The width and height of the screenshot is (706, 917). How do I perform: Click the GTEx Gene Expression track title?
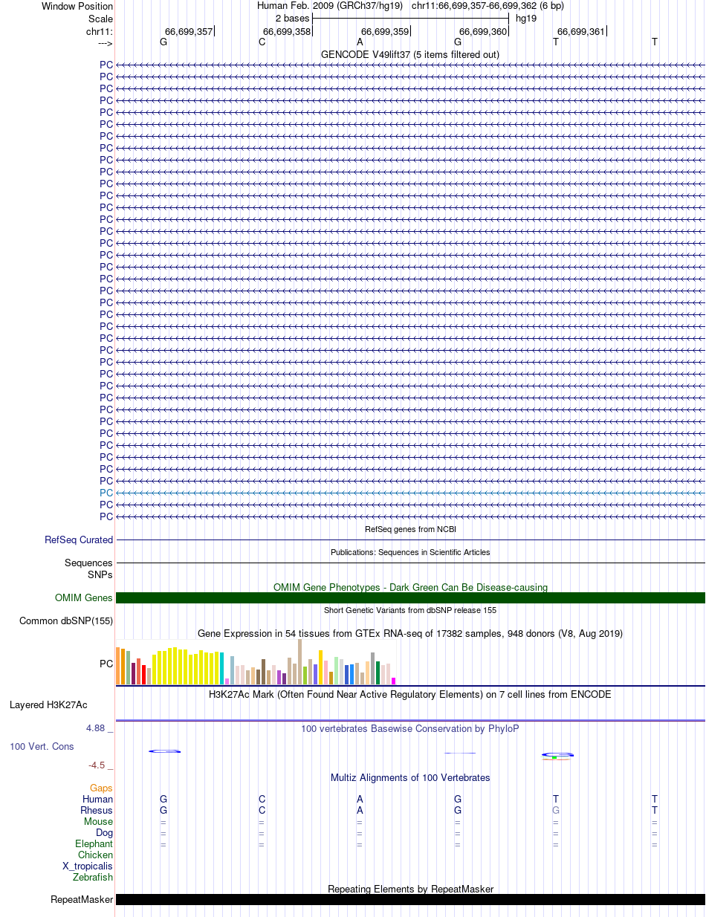pyautogui.click(x=410, y=634)
